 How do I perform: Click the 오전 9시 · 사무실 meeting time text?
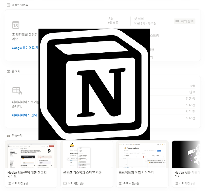pos(145,24)
